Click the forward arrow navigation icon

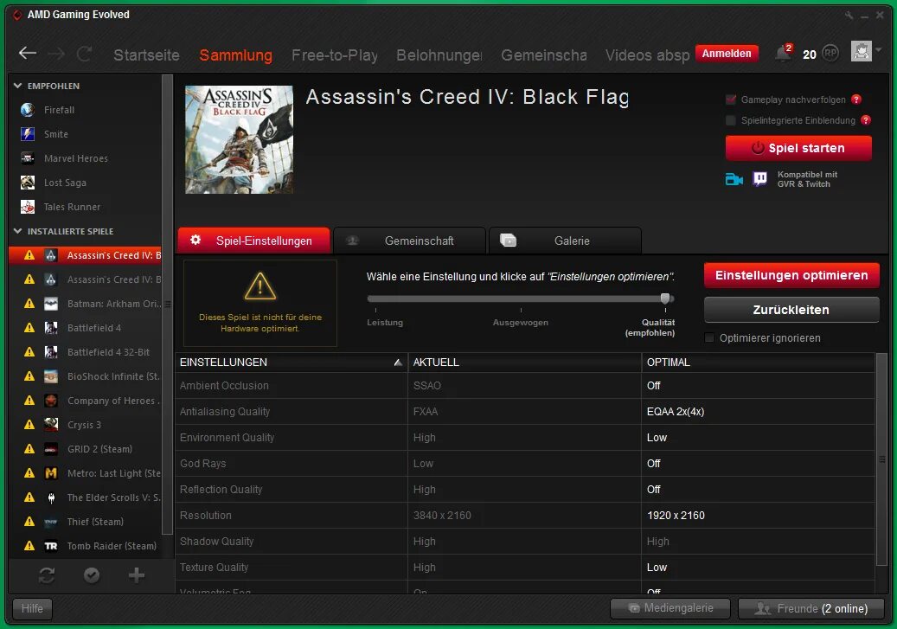click(56, 54)
